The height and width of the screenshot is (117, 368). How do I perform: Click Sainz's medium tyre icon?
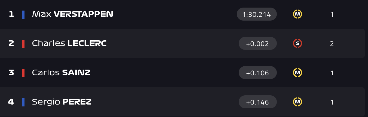point(298,73)
